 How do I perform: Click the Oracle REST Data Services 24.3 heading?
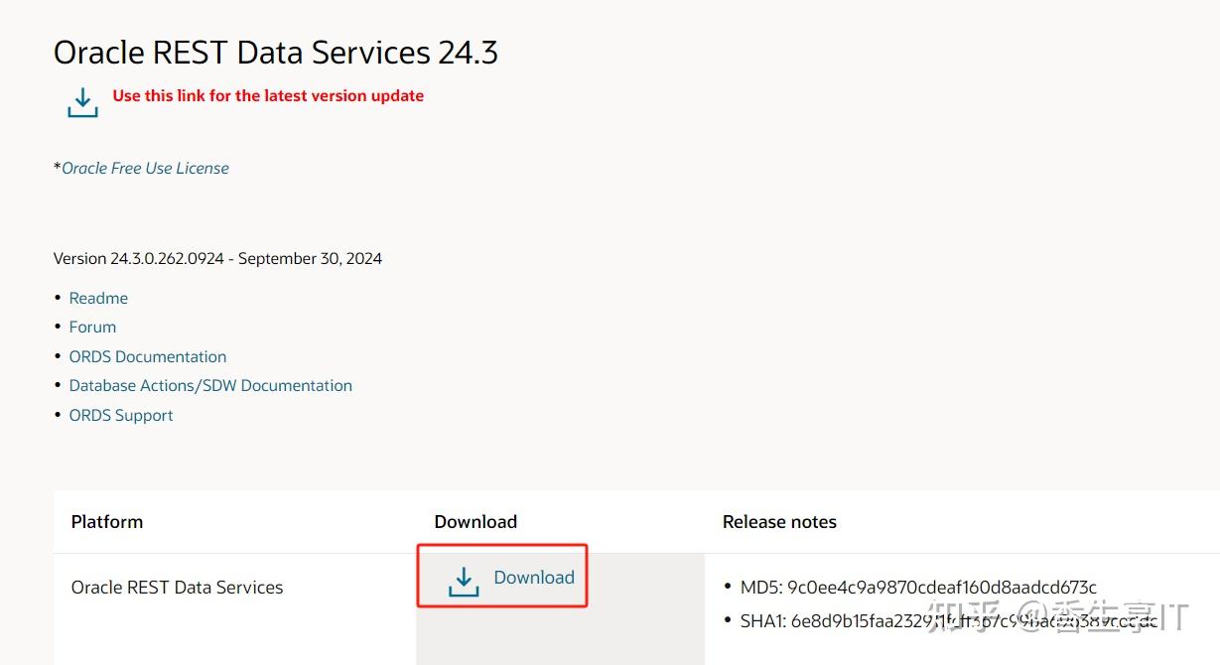coord(276,52)
